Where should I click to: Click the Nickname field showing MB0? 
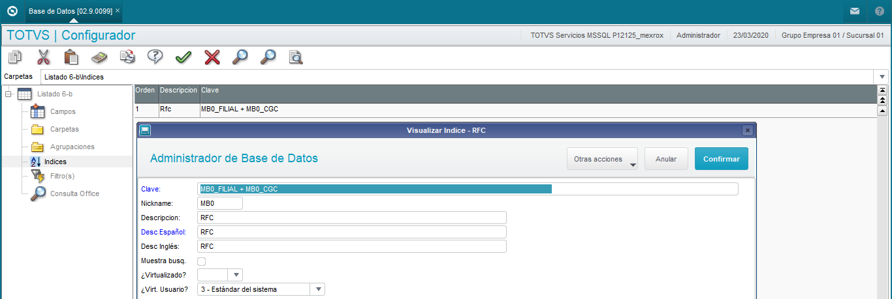point(220,203)
